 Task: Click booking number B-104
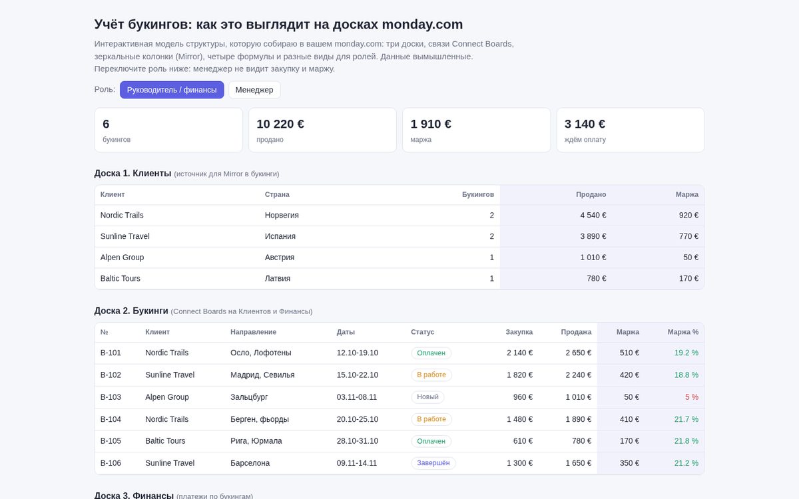pos(111,419)
